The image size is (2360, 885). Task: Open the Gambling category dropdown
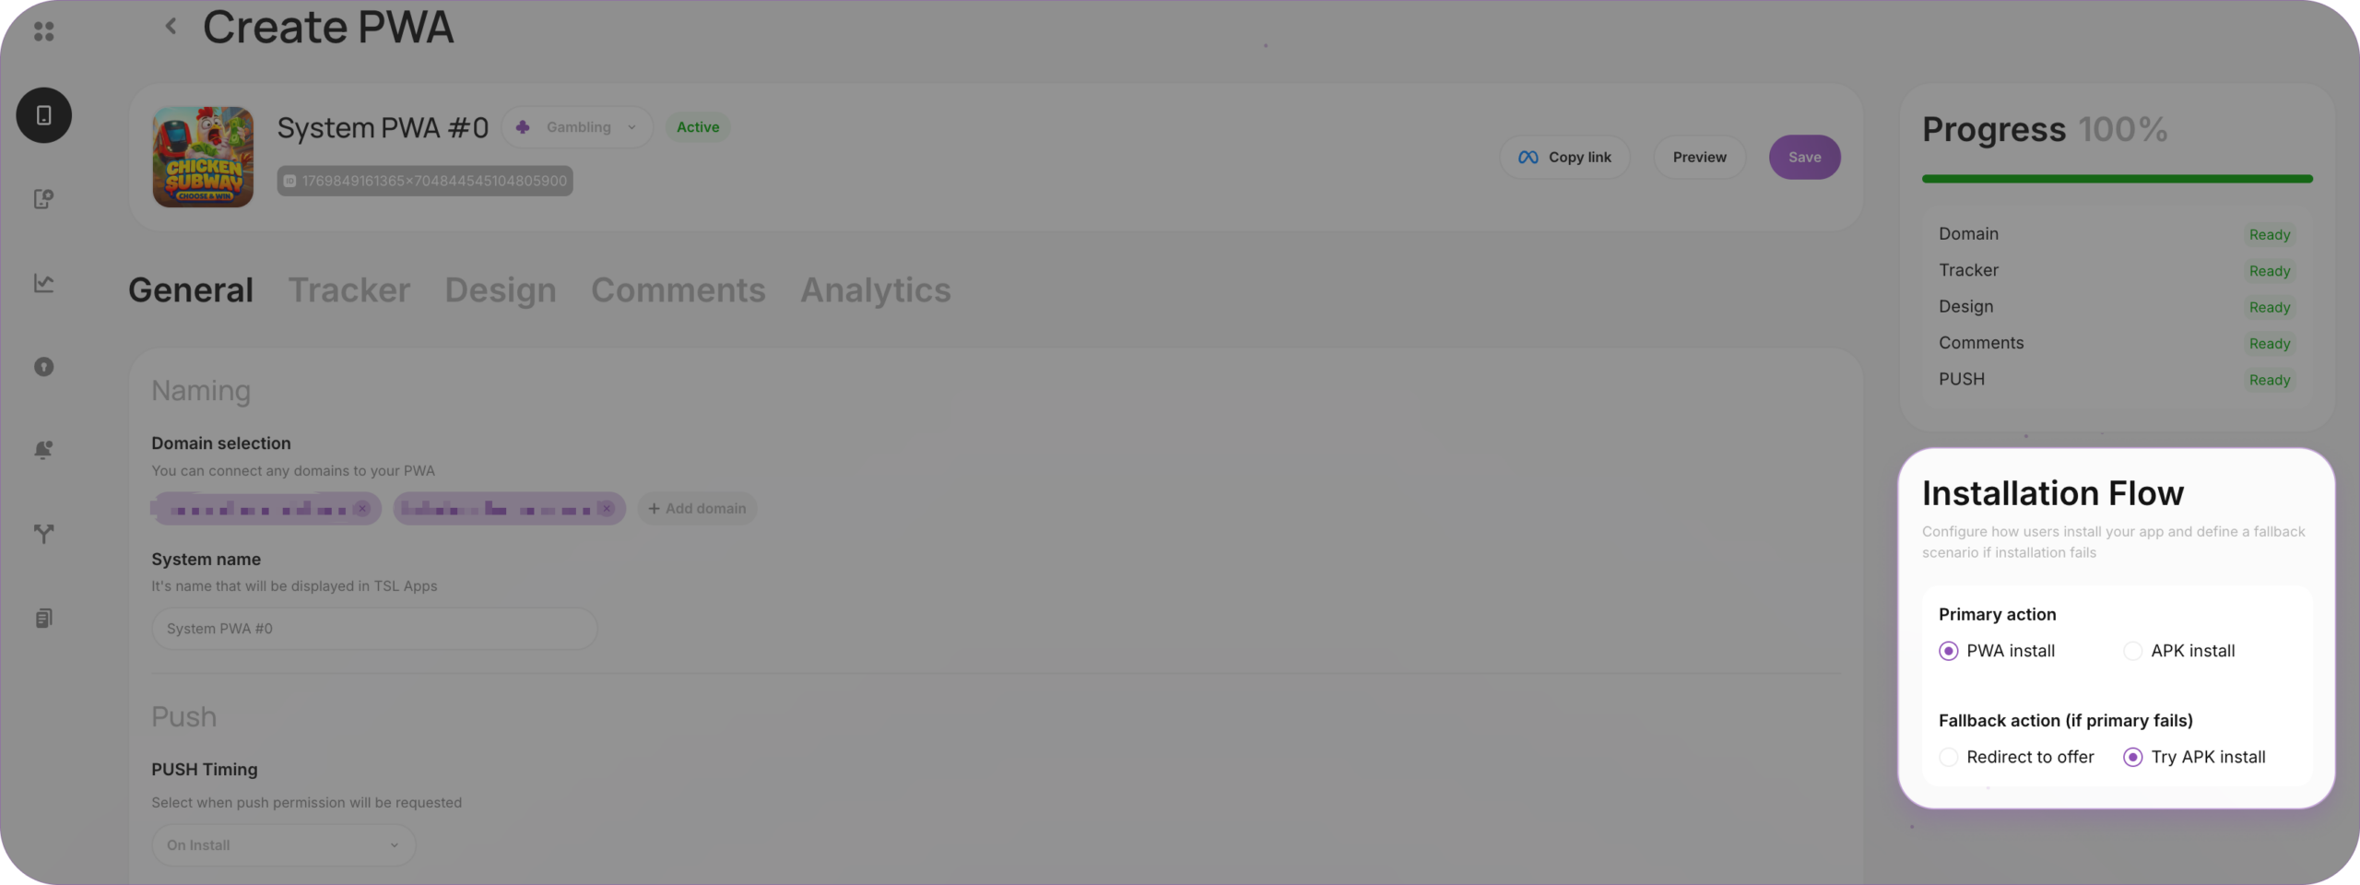(x=578, y=127)
